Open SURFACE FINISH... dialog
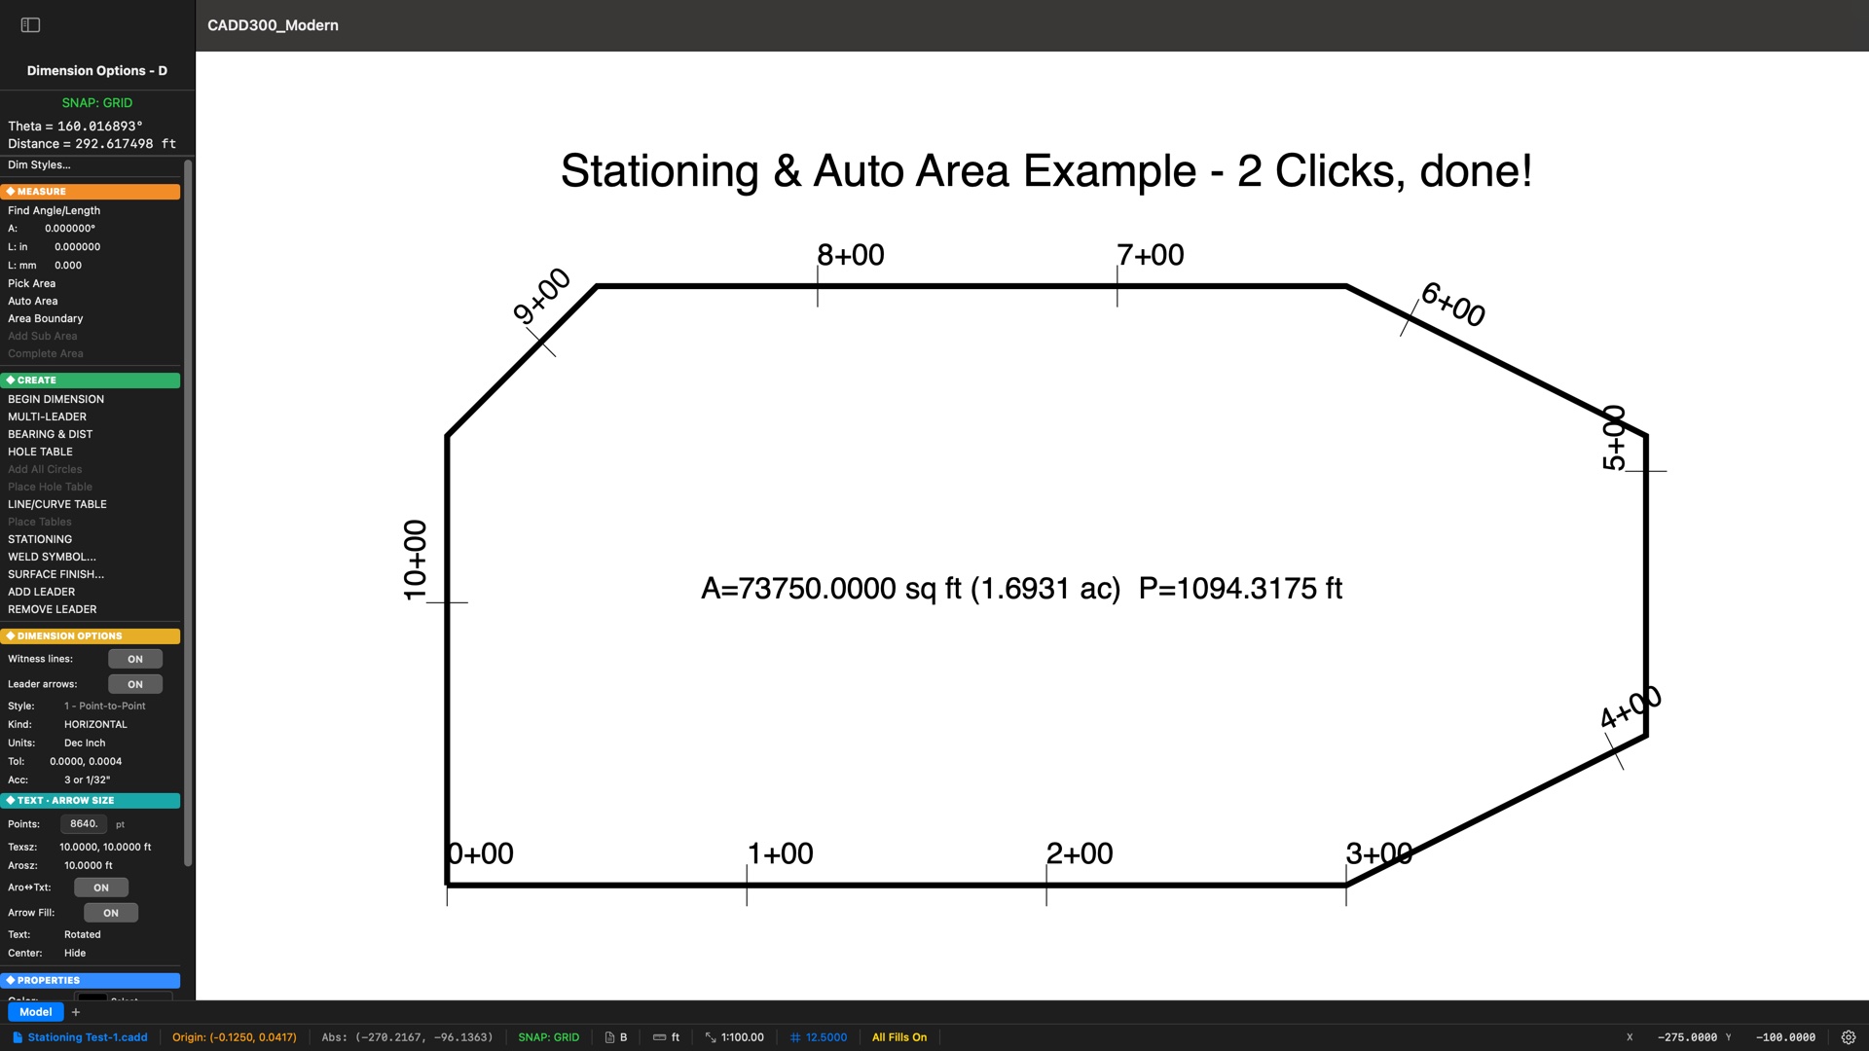1869x1051 pixels. [56, 575]
